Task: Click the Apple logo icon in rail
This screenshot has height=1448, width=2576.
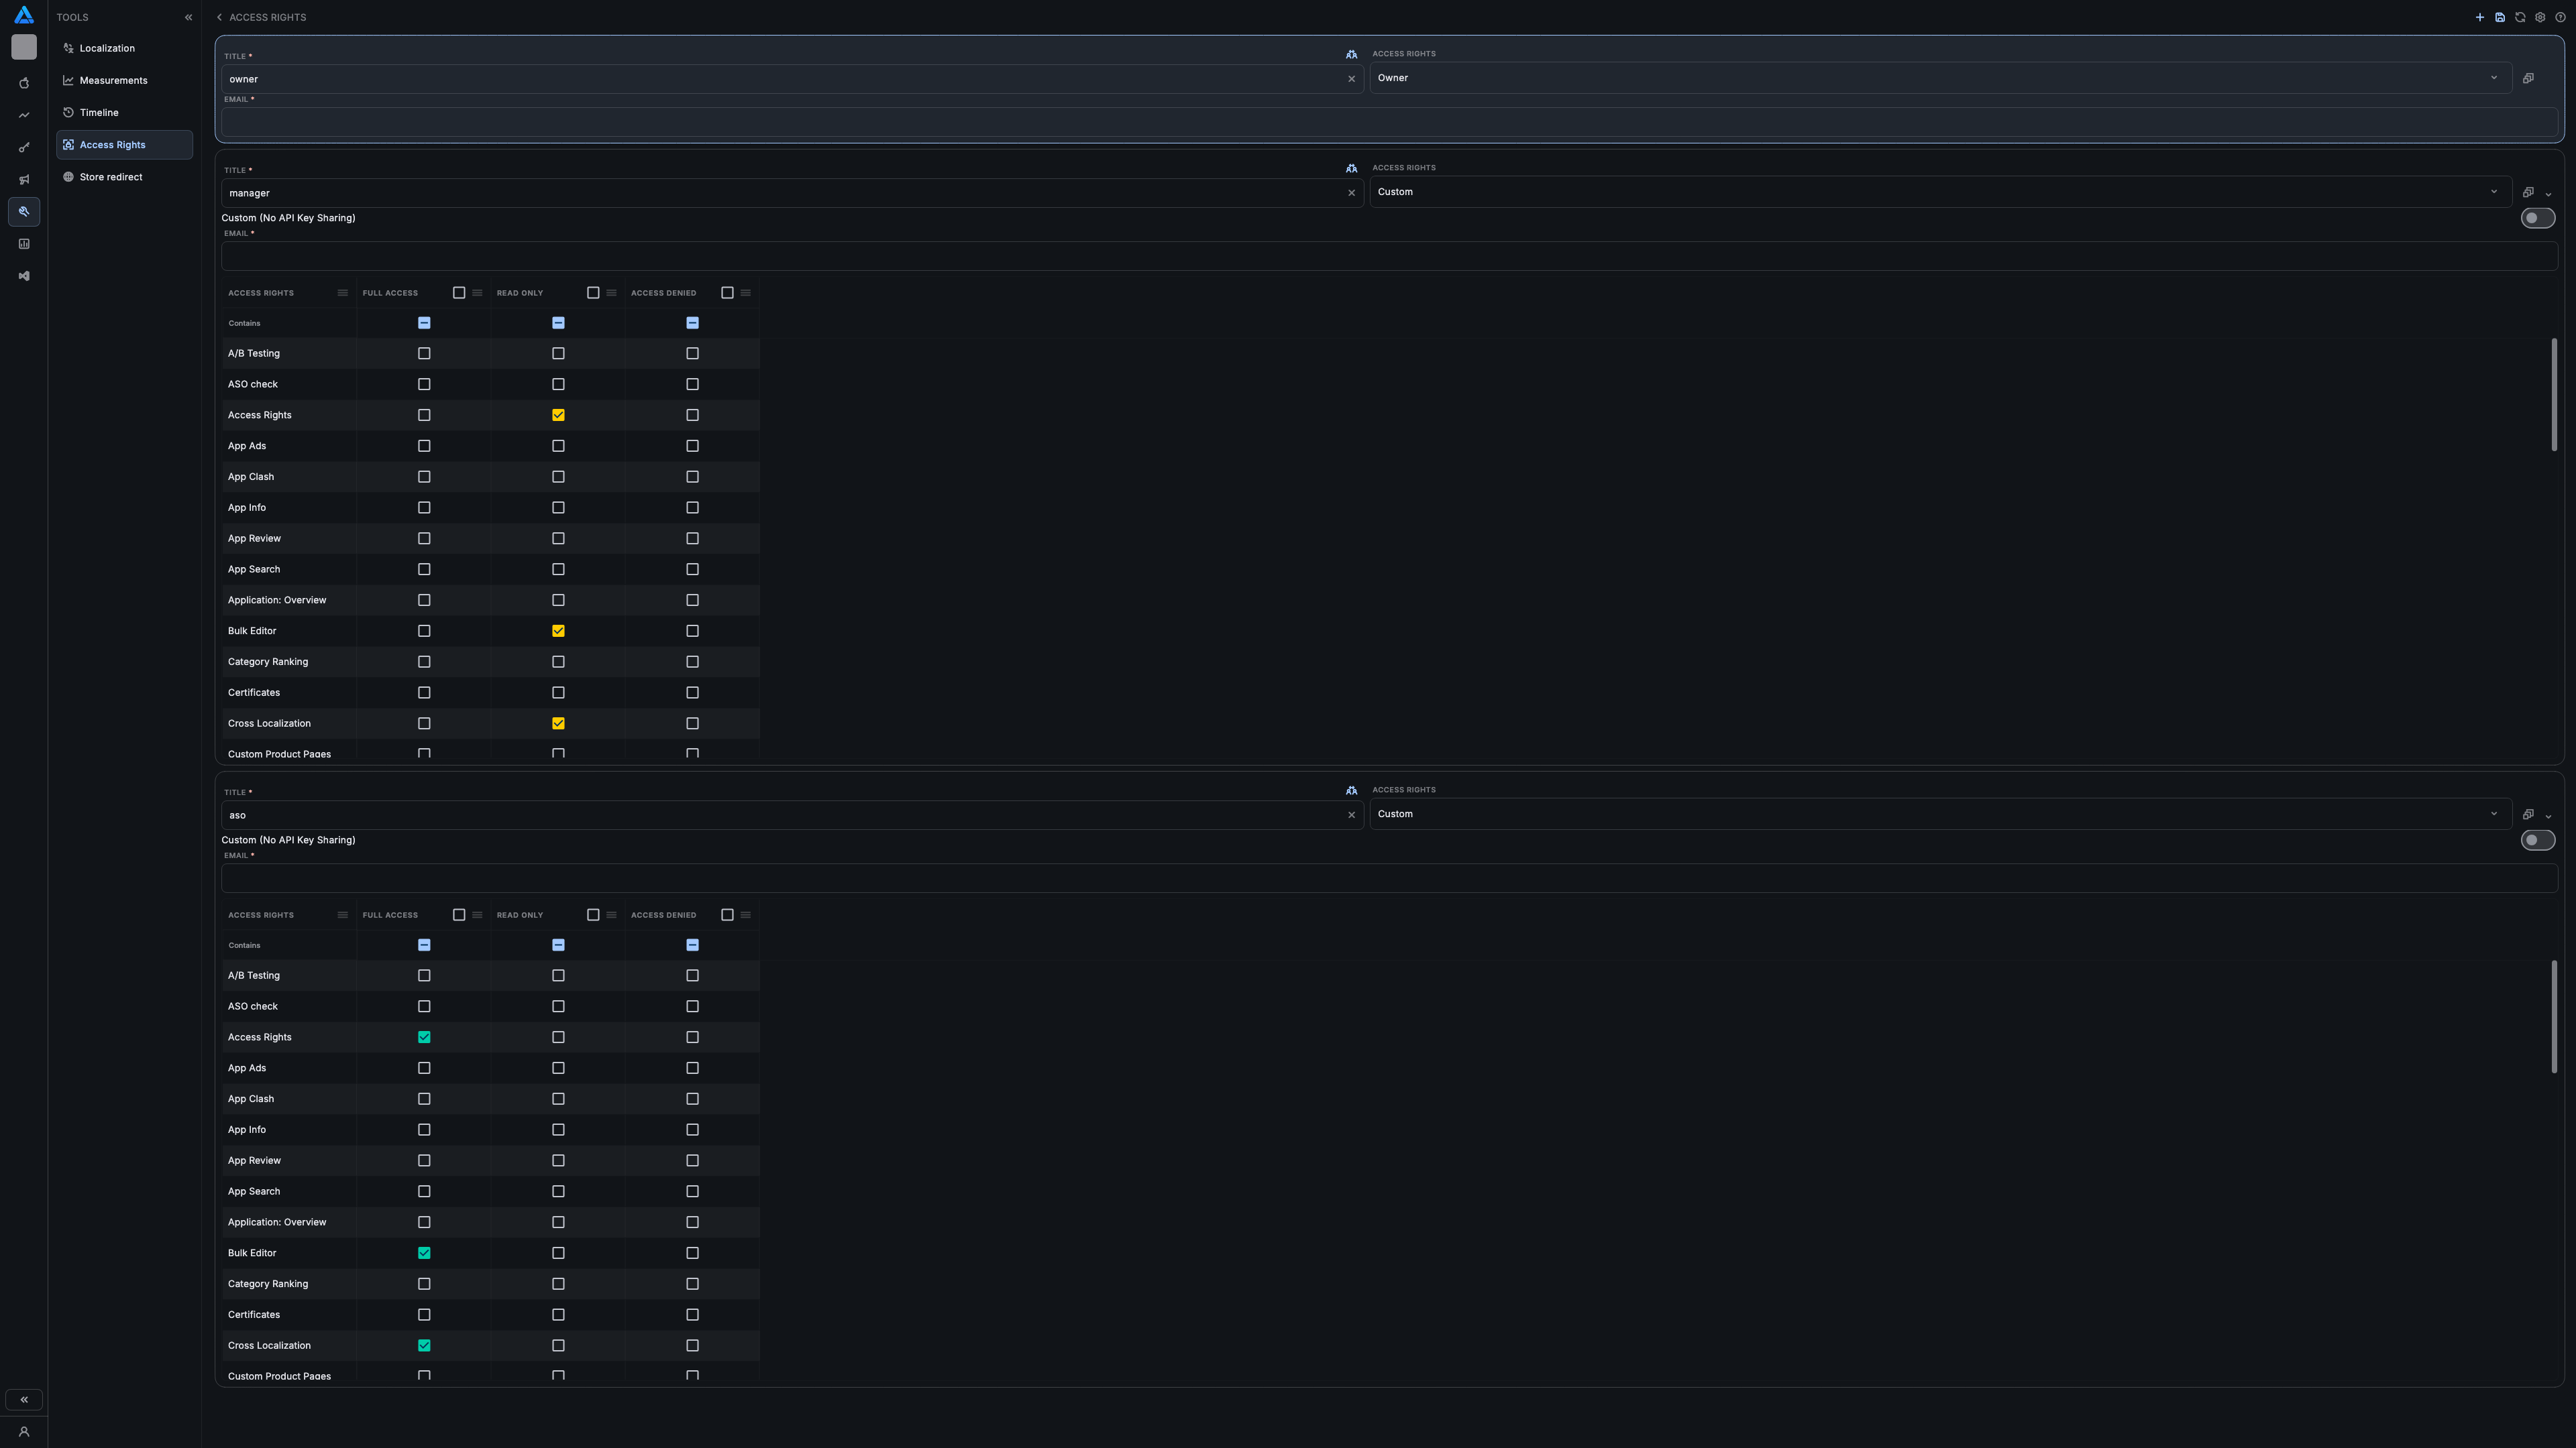Action: click(24, 83)
